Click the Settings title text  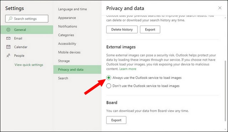click(x=15, y=8)
